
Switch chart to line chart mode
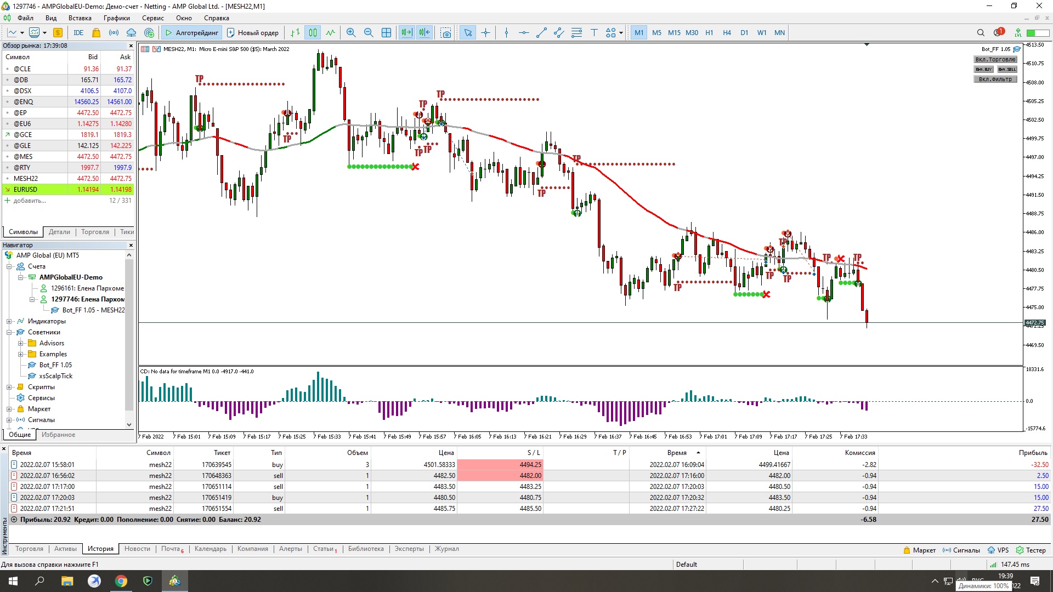(x=330, y=32)
